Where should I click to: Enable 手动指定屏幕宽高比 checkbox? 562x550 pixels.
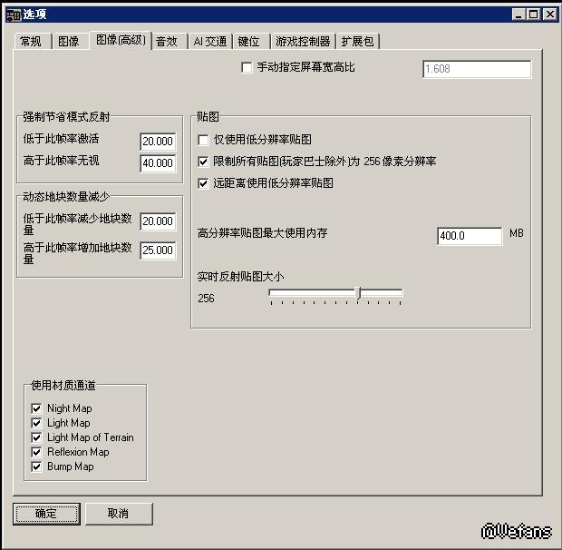[x=247, y=67]
